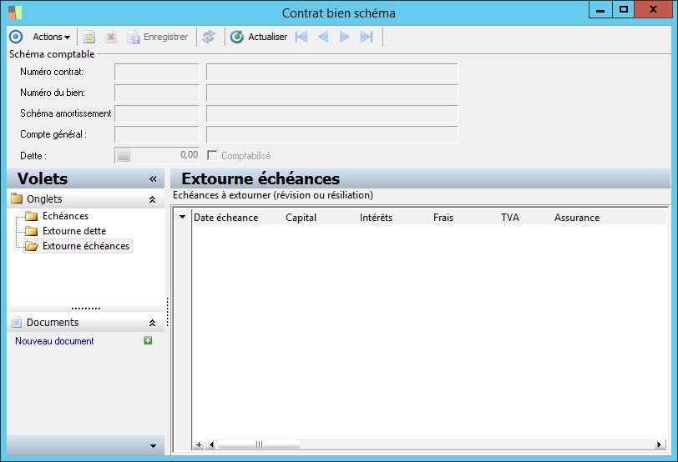Click the delete record icon with red X
Viewport: 678px width, 462px height.
111,37
